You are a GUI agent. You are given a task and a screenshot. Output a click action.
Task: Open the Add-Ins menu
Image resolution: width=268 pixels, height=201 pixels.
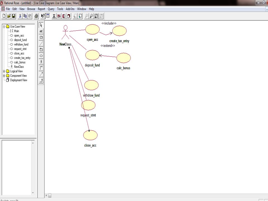(70, 9)
